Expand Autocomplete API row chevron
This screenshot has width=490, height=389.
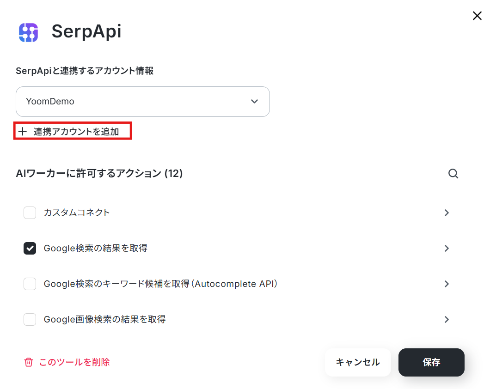447,284
